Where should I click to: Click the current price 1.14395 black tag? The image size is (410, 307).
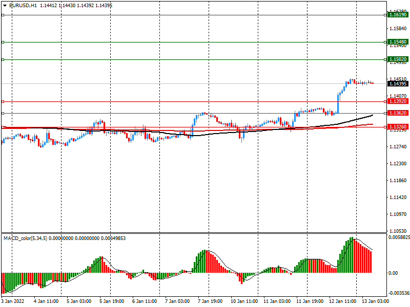click(x=398, y=84)
